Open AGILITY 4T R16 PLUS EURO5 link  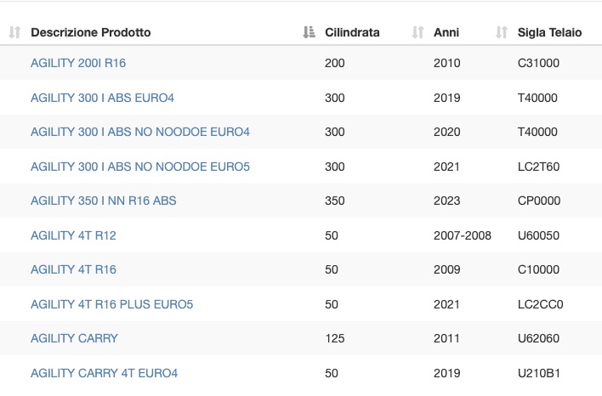pyautogui.click(x=111, y=304)
